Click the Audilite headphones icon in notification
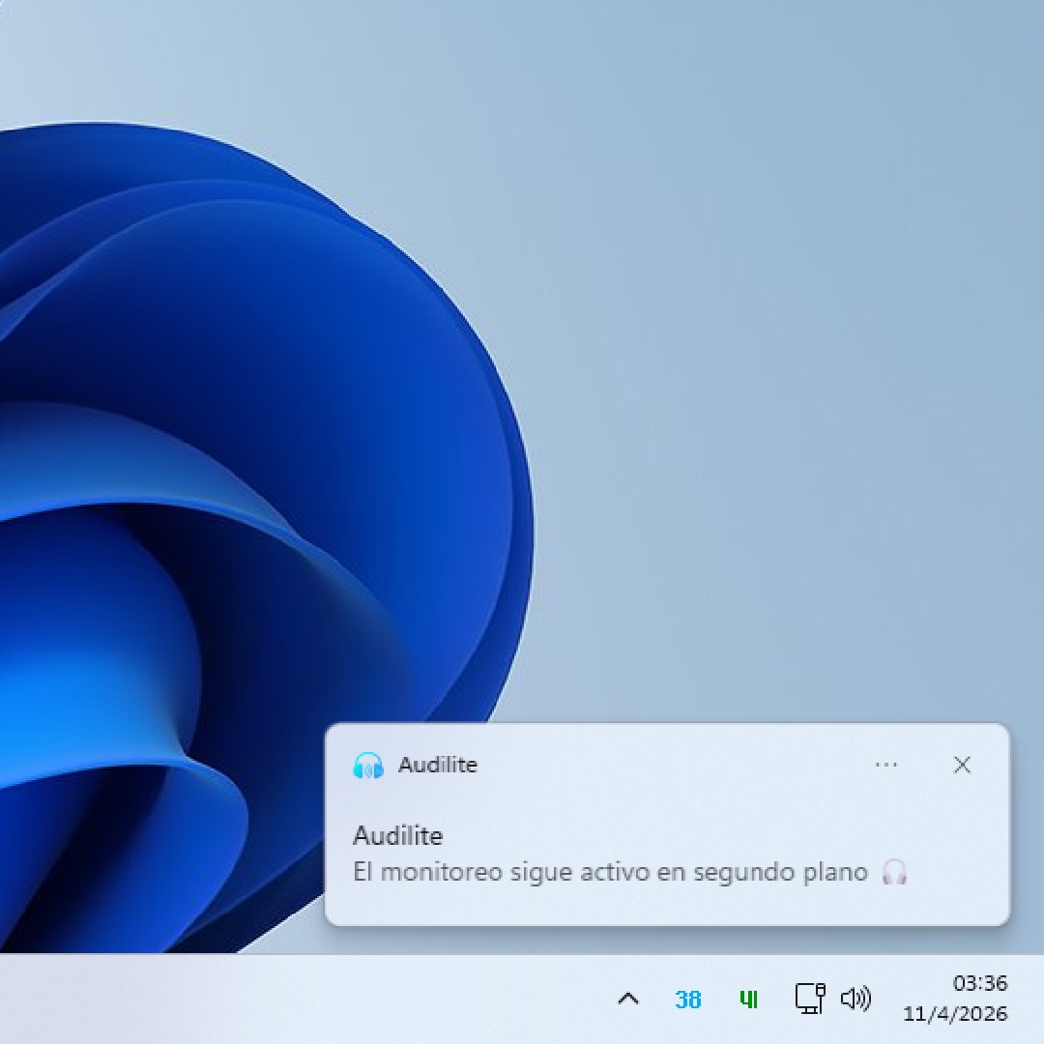Screen dimensions: 1044x1044 click(367, 765)
